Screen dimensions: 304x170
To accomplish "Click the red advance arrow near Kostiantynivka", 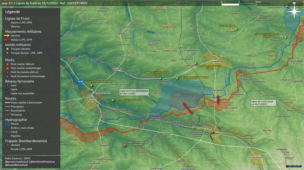I will point(218,99).
